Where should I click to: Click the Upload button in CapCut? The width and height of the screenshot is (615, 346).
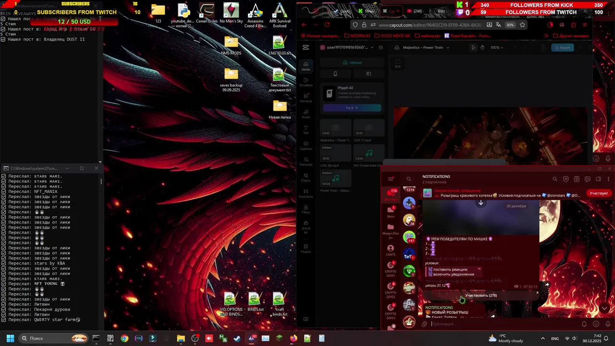point(352,62)
